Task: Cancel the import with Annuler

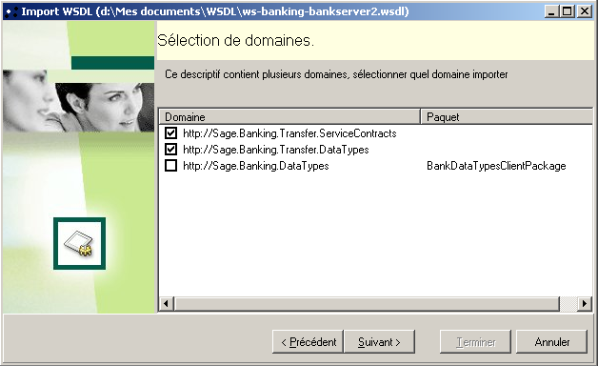Action: pyautogui.click(x=551, y=341)
